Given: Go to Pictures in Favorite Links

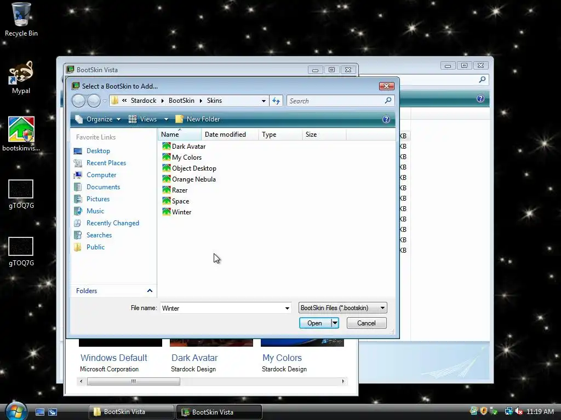Looking at the screenshot, I should click(98, 199).
